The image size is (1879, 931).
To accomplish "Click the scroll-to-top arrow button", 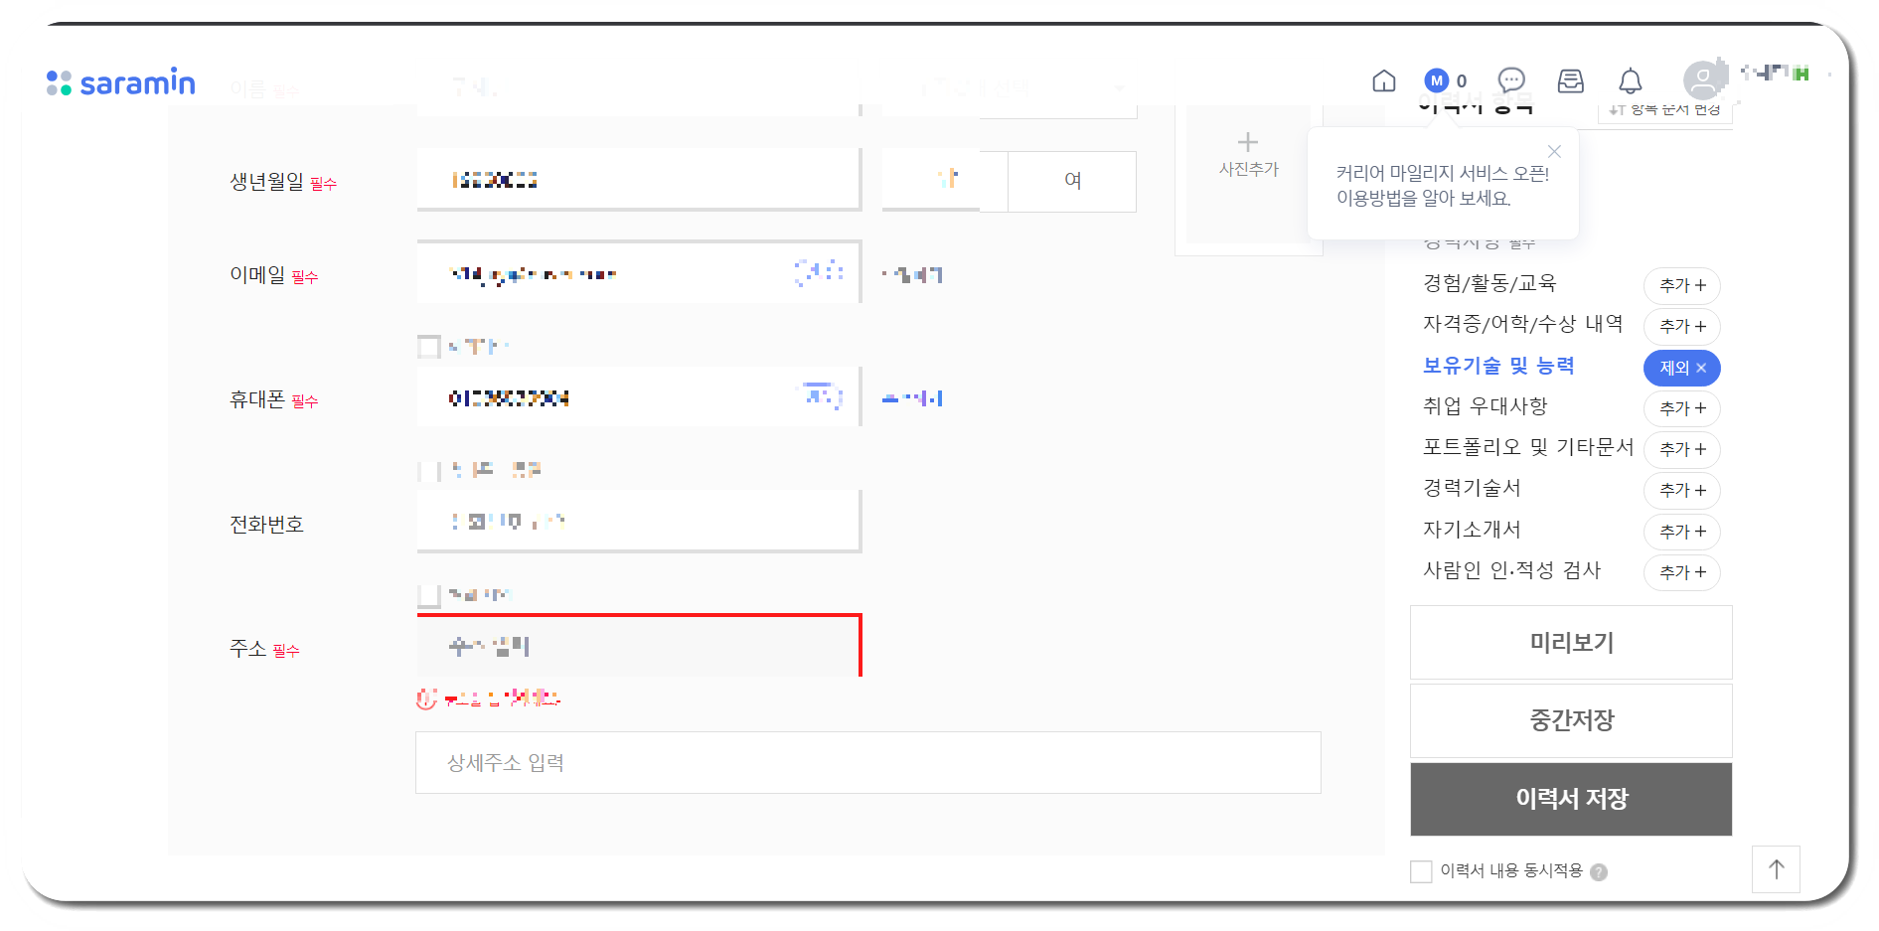I will pos(1777,869).
